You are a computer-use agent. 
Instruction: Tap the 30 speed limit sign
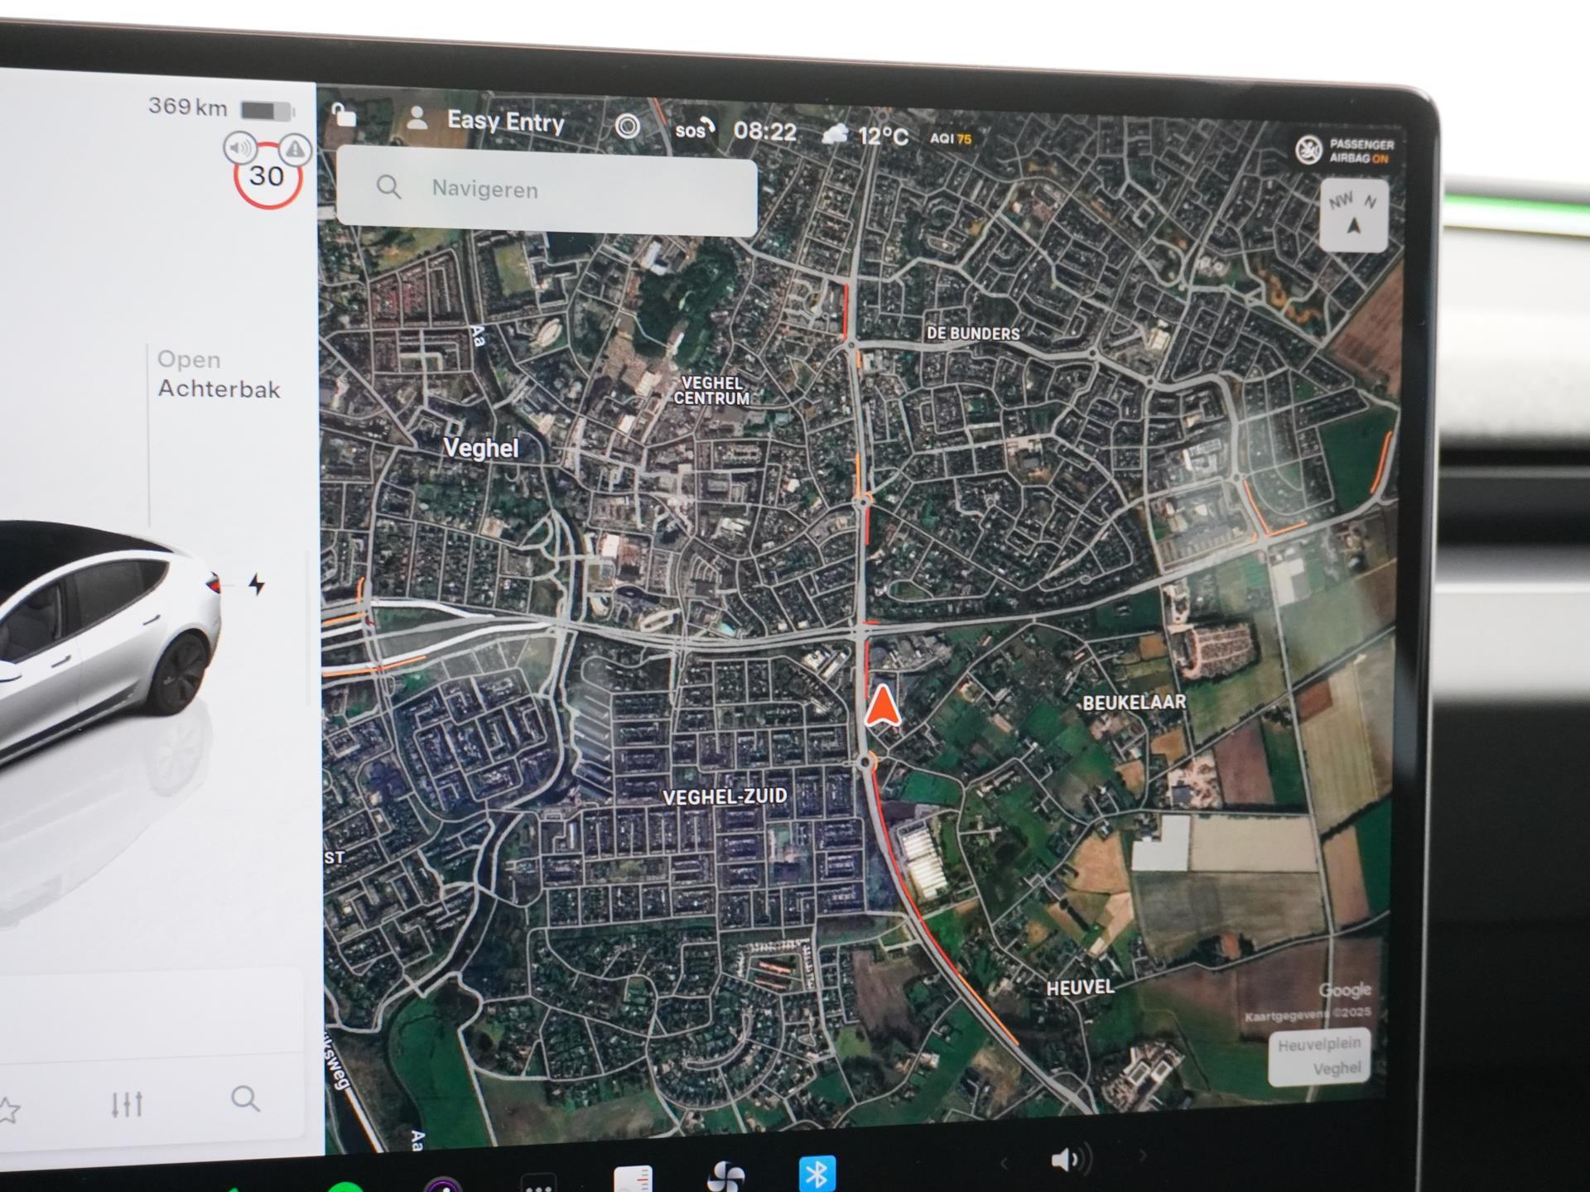[x=267, y=176]
